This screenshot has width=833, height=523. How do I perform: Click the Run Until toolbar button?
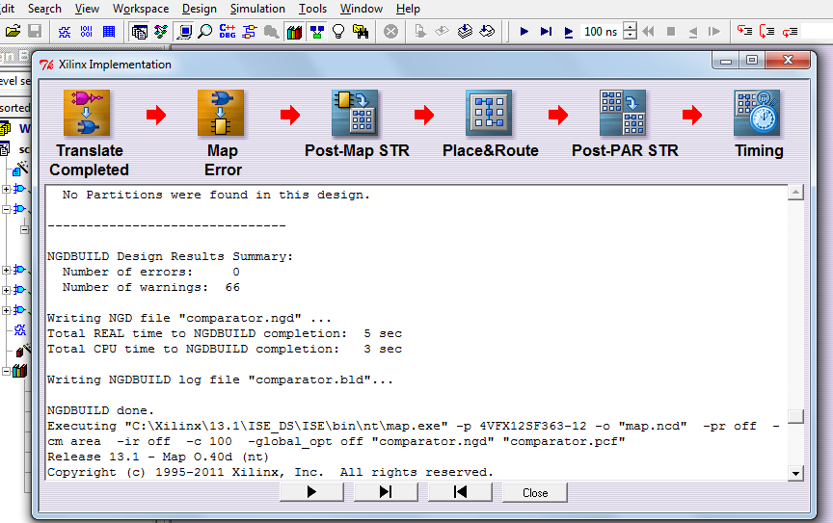[x=546, y=32]
